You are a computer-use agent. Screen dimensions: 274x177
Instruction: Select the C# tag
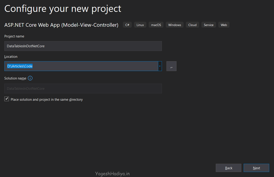coord(127,25)
